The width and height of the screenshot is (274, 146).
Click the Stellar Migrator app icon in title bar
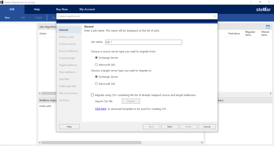2,2
